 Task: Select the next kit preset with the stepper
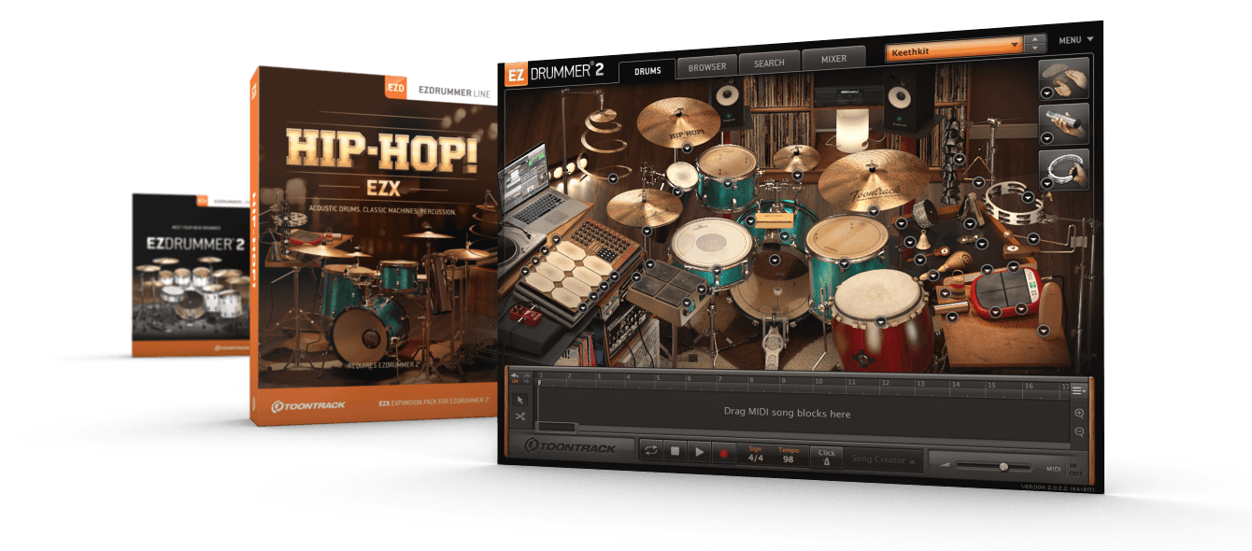[x=1035, y=48]
